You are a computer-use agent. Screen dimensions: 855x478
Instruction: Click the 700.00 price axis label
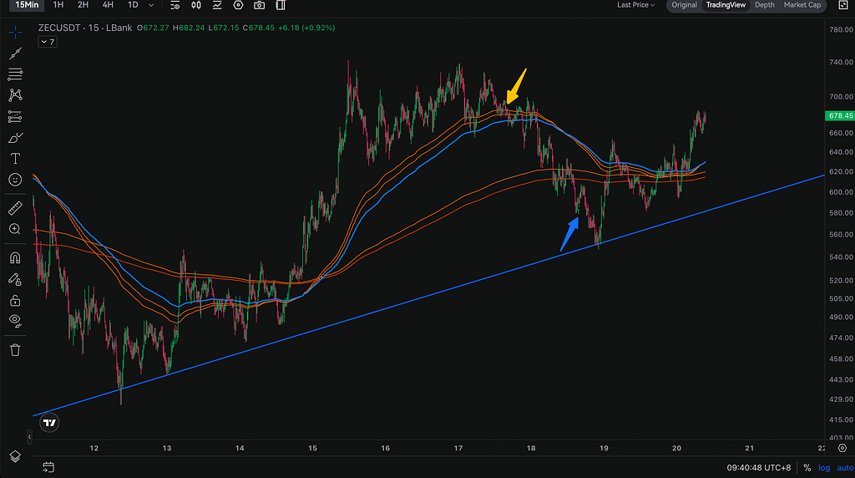pos(841,97)
